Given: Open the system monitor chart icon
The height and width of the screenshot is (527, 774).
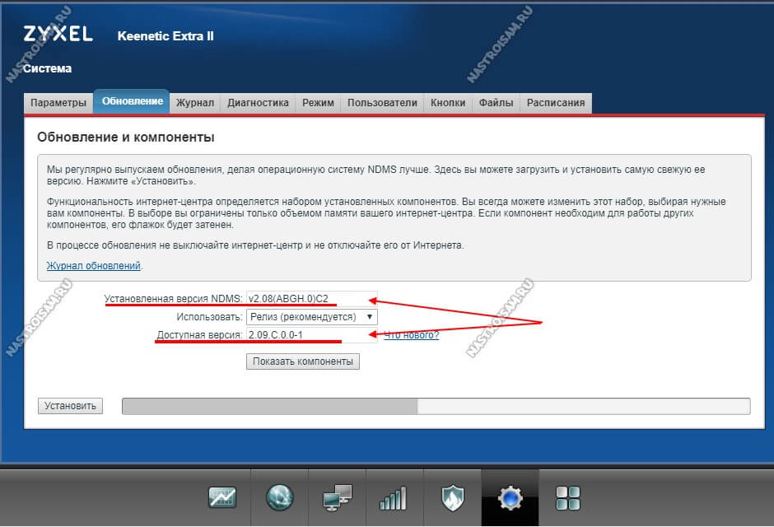Looking at the screenshot, I should click(x=222, y=497).
